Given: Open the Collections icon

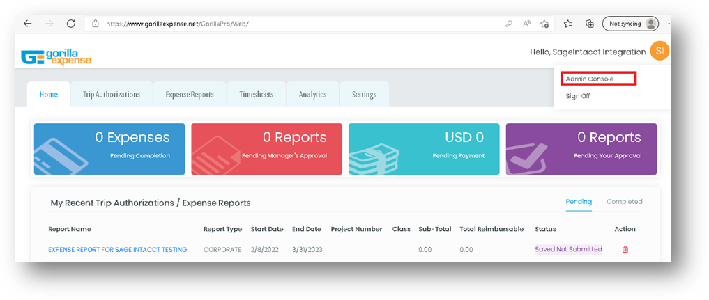Looking at the screenshot, I should 590,24.
